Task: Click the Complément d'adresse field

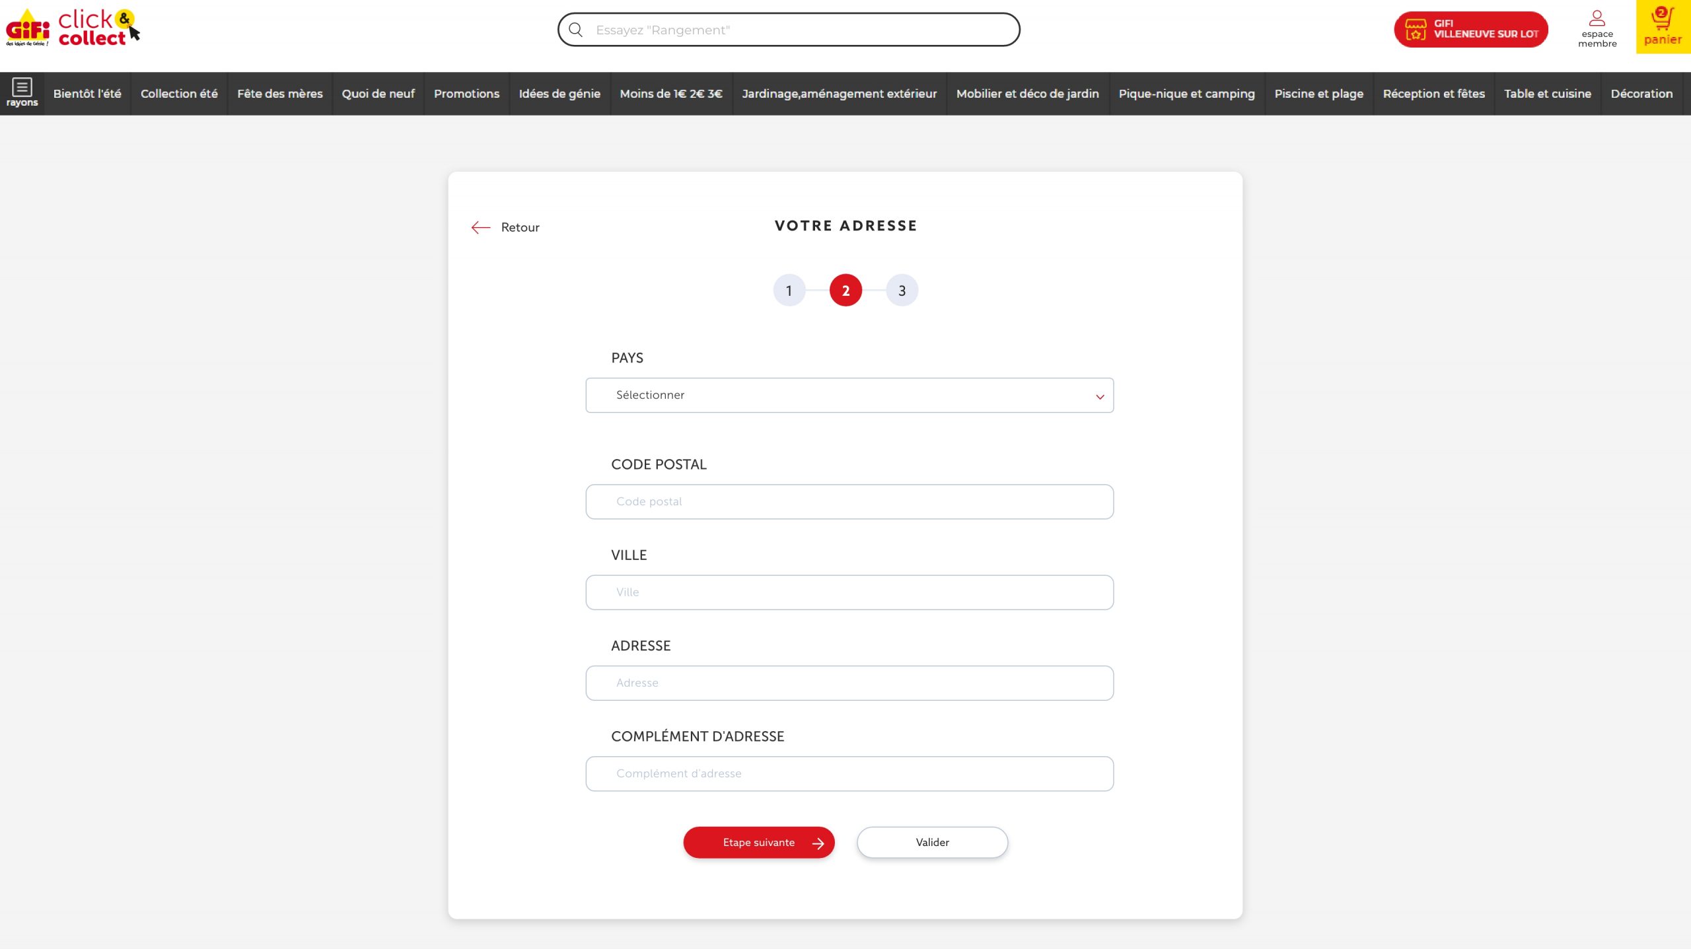Action: pyautogui.click(x=849, y=773)
